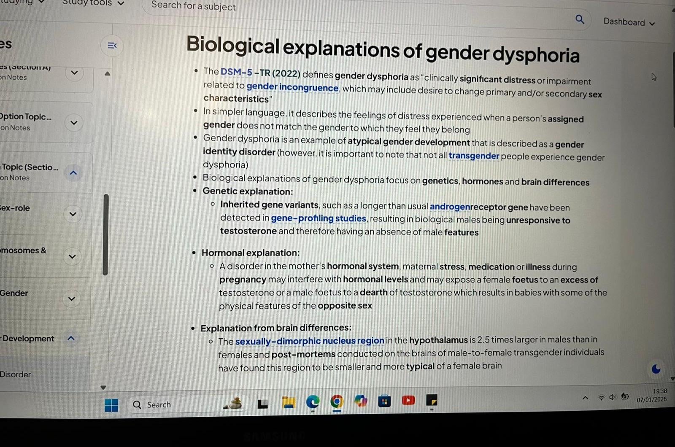675x447 pixels.
Task: Click the Topic (Sectio... sidebar label
Action: coord(29,167)
